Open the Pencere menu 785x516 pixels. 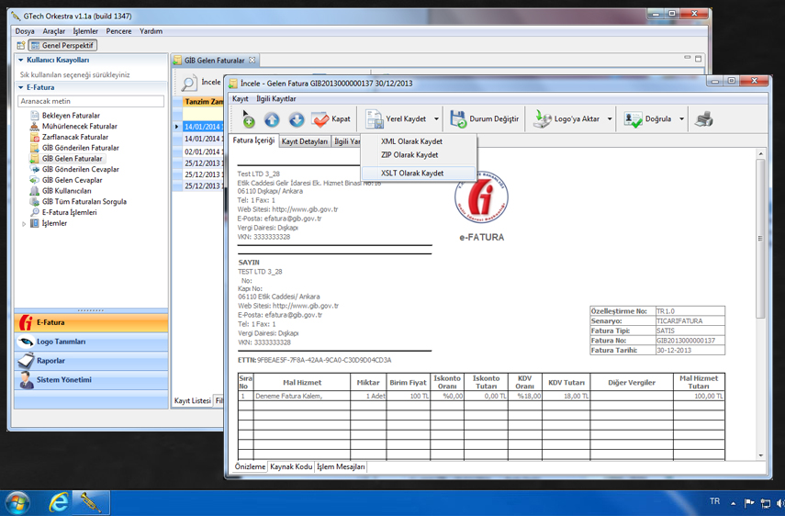118,31
